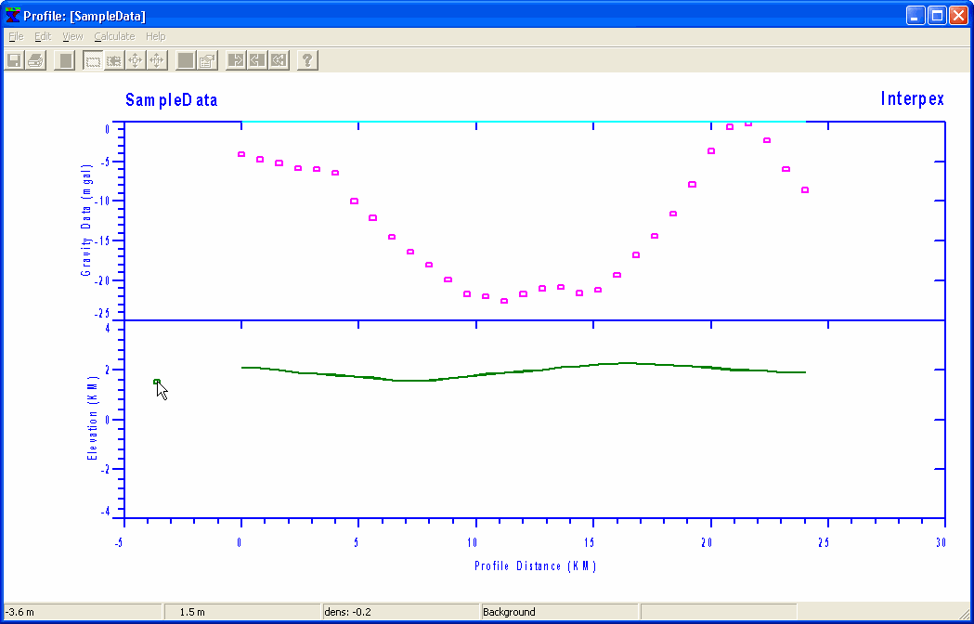Viewport: 974px width, 624px height.
Task: Click the single right-arrow step icon
Action: [236, 60]
